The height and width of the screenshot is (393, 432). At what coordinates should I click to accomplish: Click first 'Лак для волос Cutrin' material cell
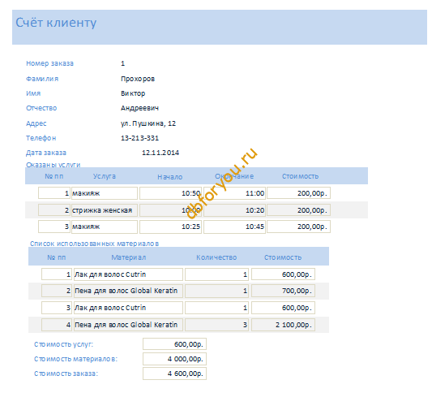128,274
